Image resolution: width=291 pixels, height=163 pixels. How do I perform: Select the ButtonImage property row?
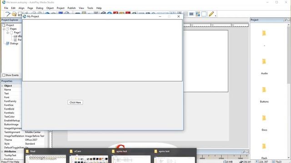pos(11,125)
